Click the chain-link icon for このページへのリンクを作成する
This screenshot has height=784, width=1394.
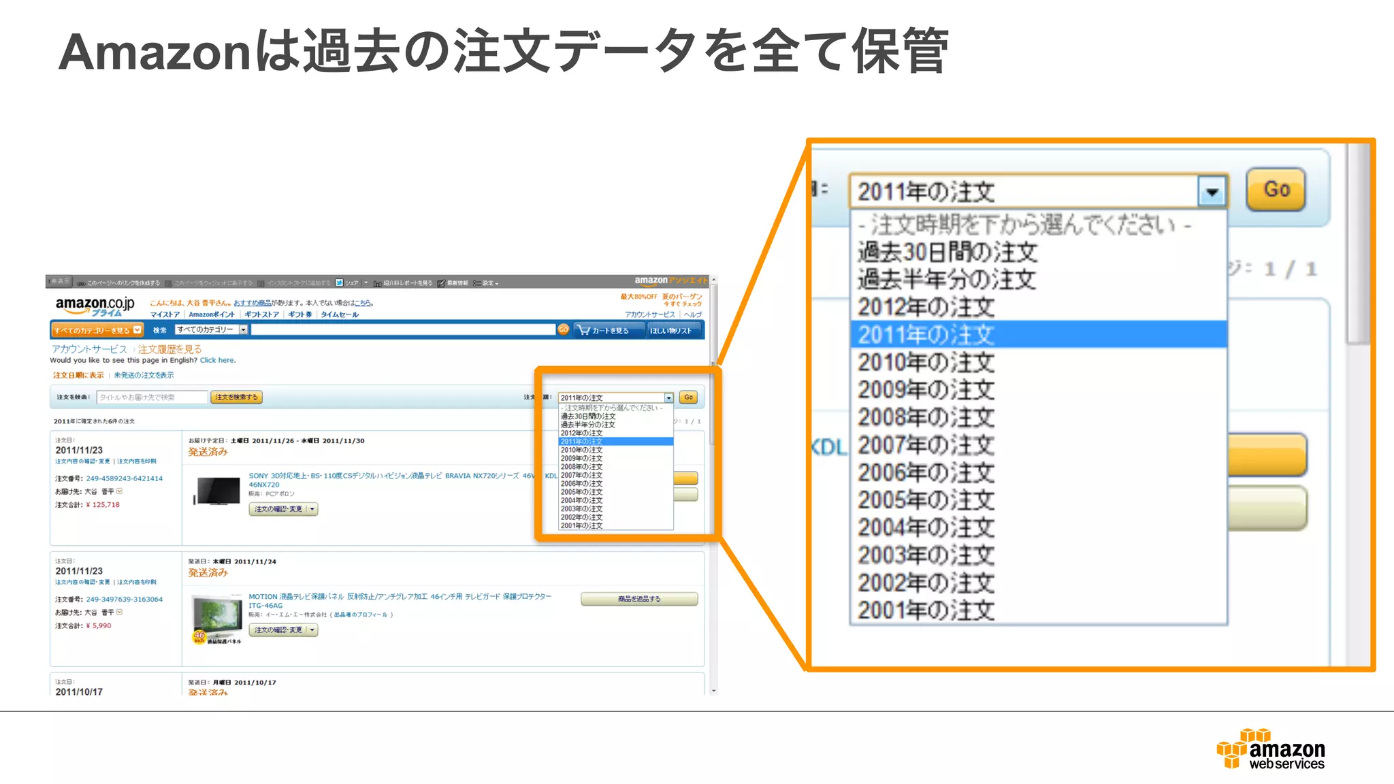pos(81,283)
